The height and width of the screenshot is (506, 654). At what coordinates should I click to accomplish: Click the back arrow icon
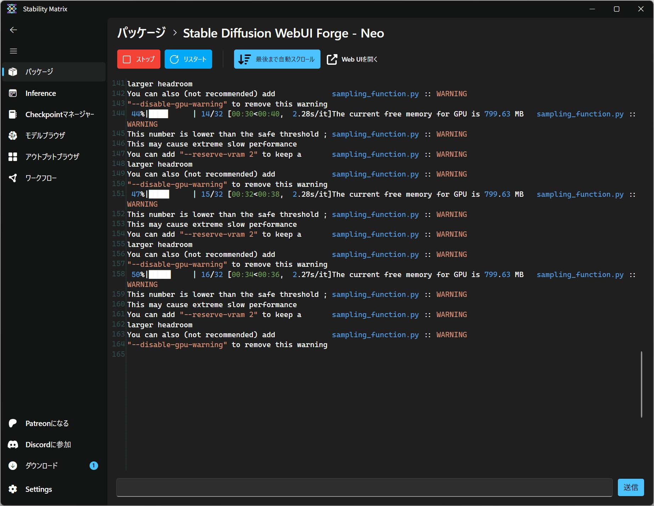coord(13,30)
